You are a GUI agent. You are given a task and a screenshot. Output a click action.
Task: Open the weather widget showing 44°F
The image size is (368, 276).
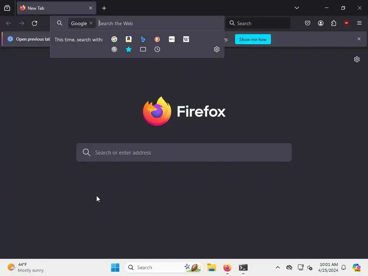pos(26,267)
